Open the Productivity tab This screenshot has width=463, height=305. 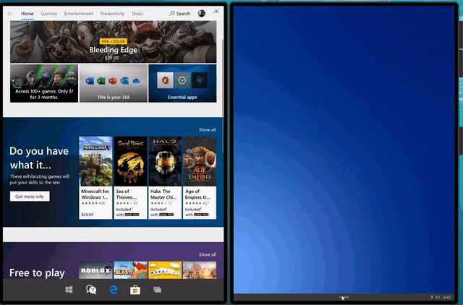click(x=112, y=13)
